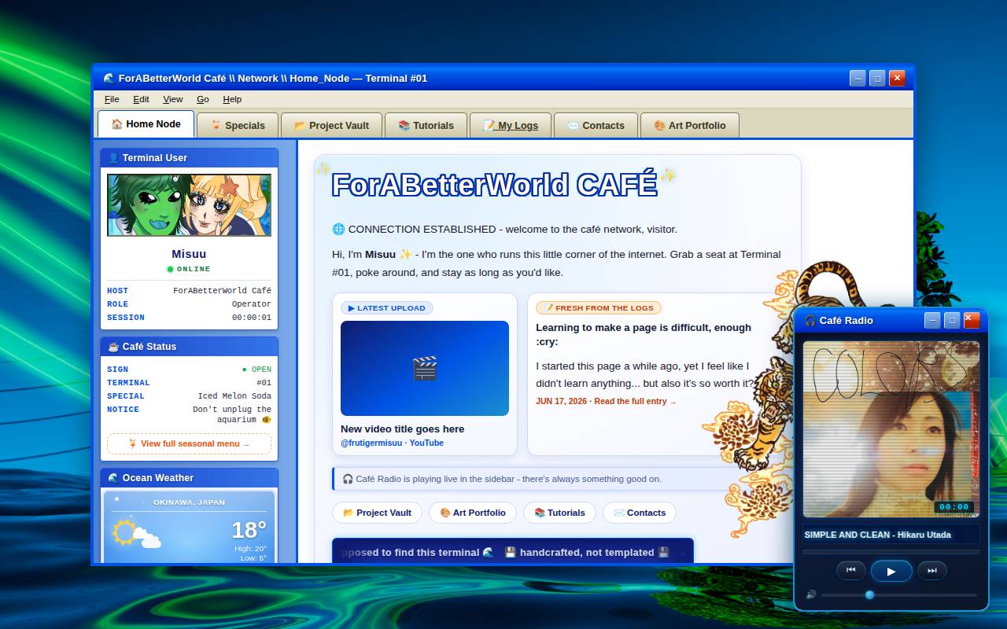
Task: Click View full seasonal menu link
Action: (x=189, y=443)
